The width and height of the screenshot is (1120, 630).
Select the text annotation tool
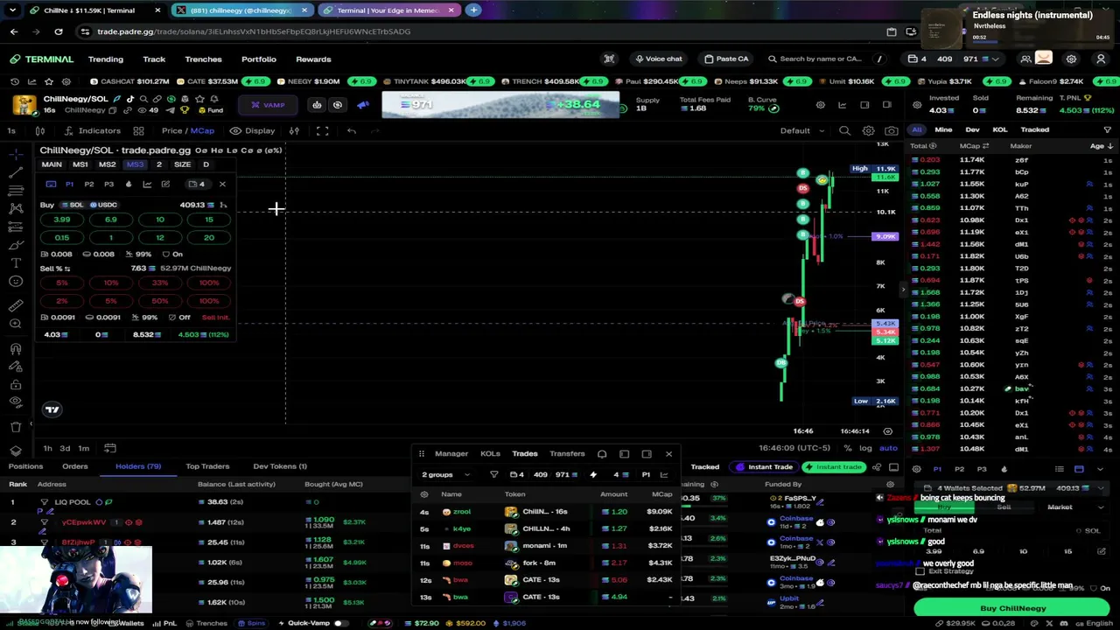click(x=16, y=262)
